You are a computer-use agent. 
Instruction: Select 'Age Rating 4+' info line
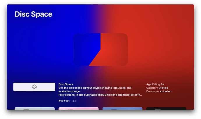pos(155,84)
